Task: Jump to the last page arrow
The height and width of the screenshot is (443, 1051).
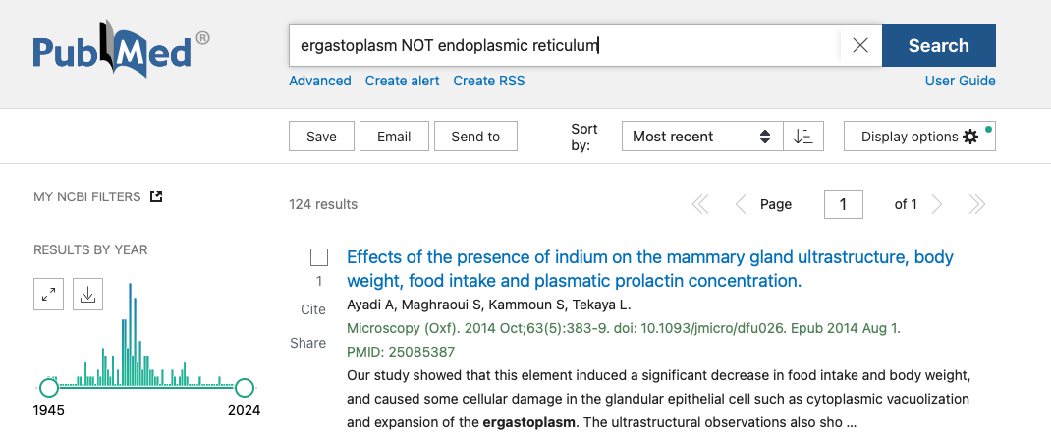Action: [976, 204]
